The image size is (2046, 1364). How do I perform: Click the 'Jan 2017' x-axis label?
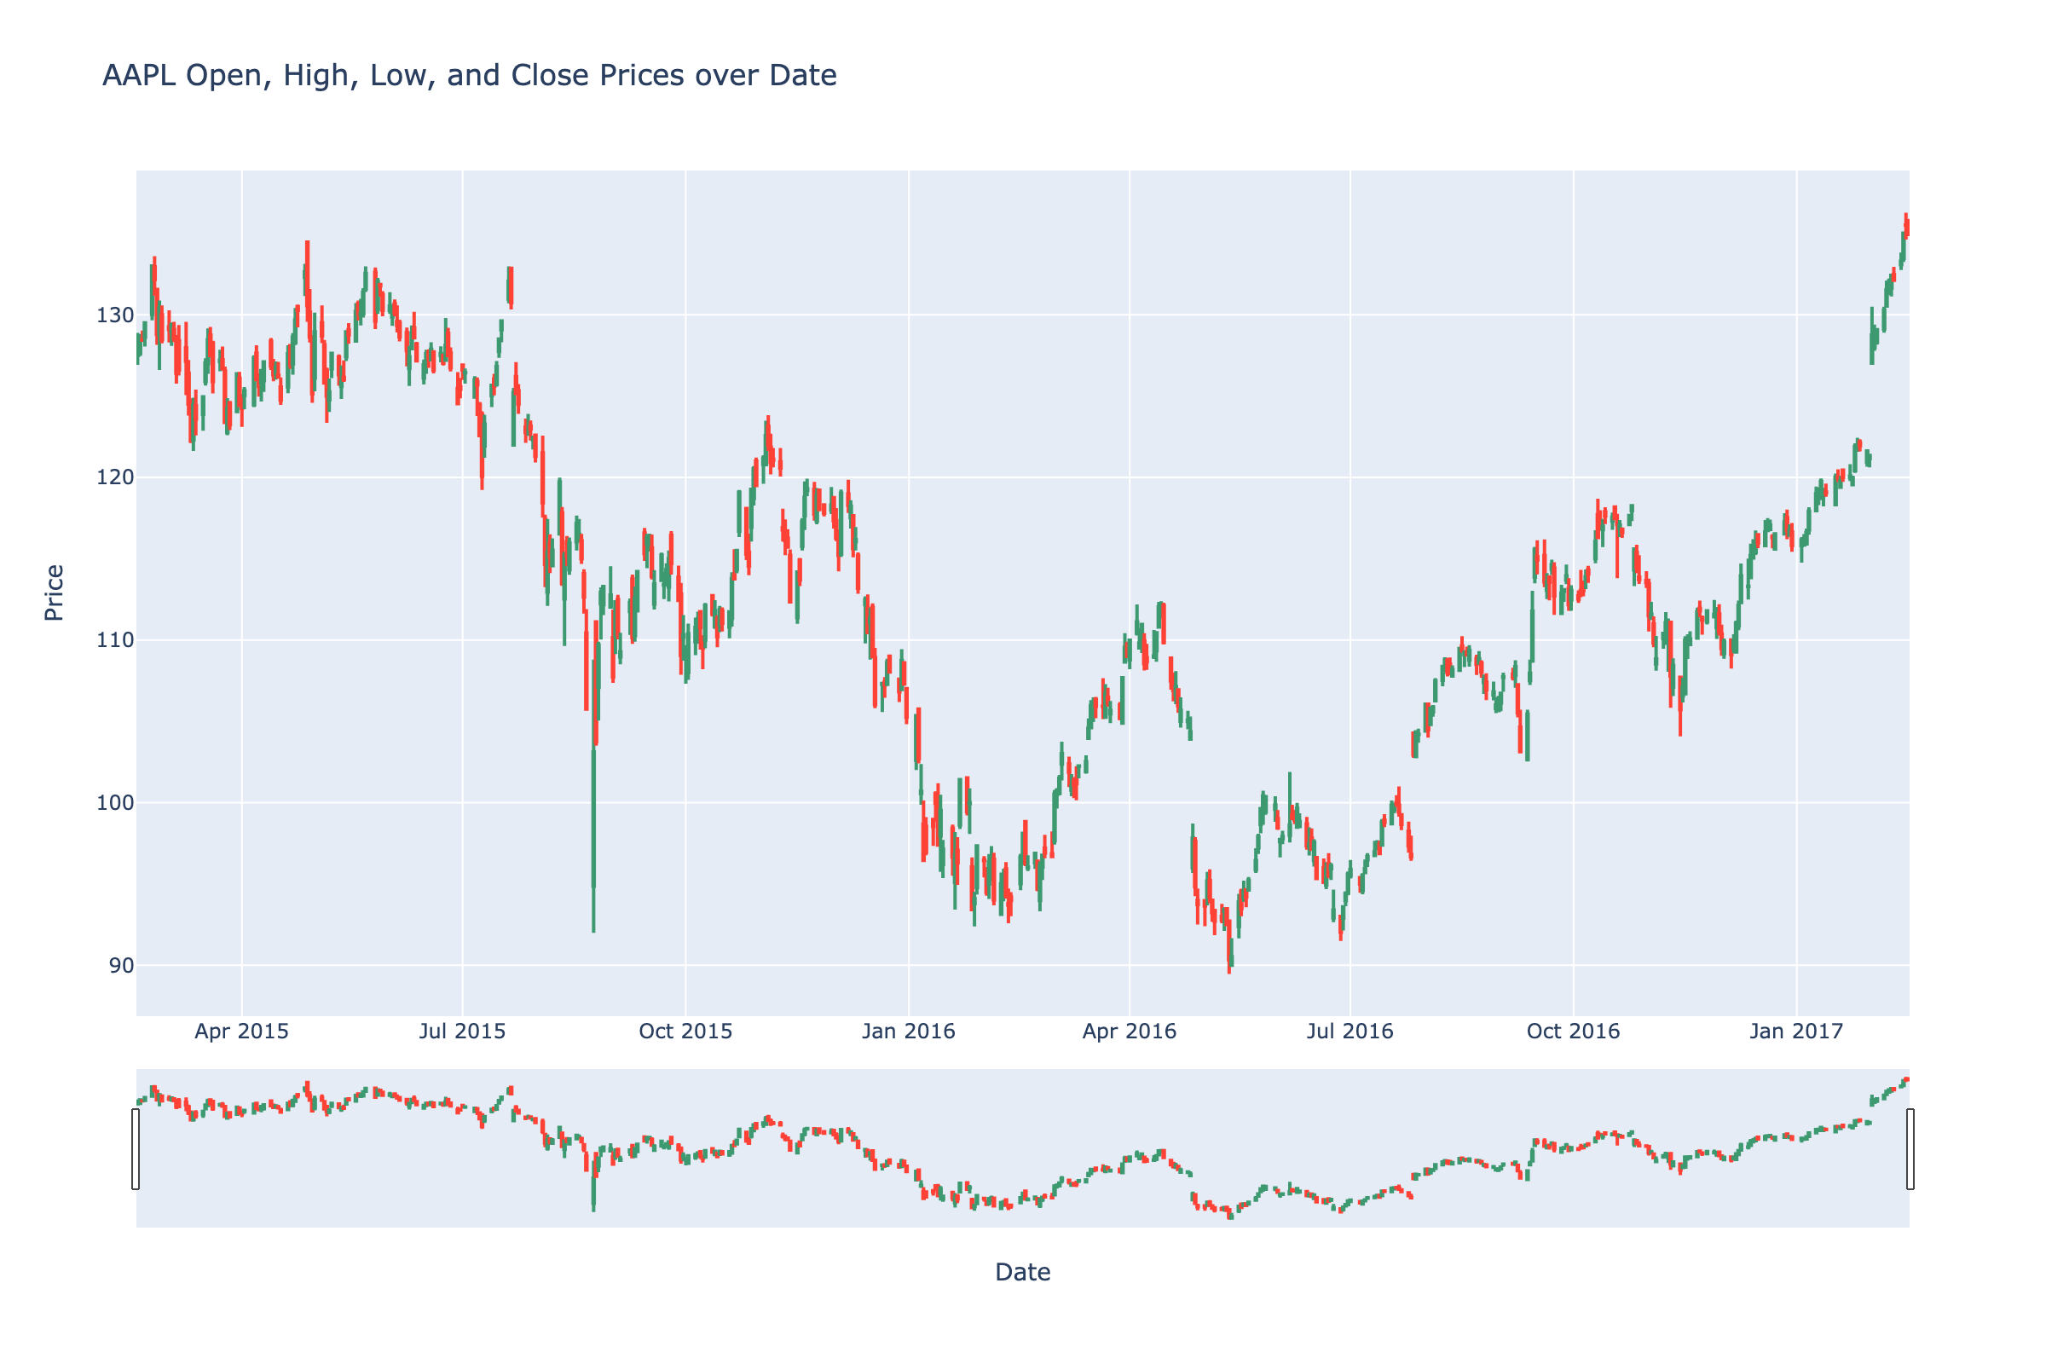pos(1797,1032)
